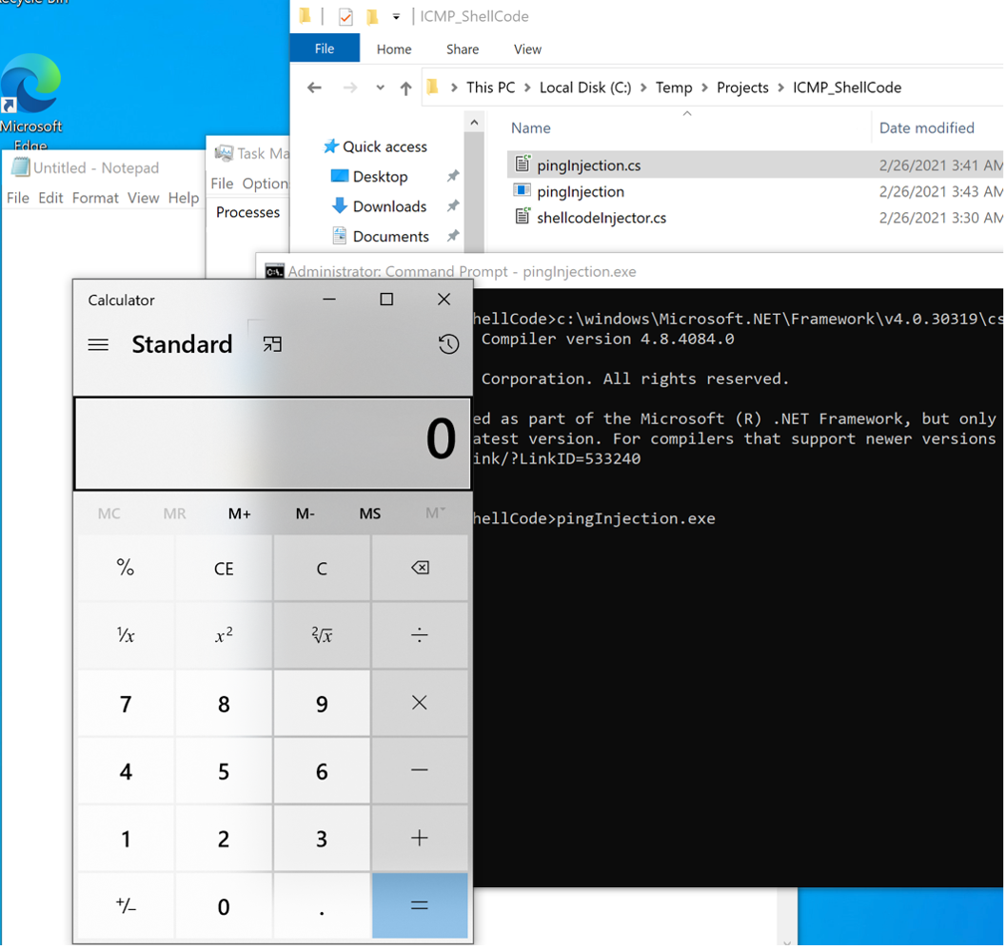The height and width of the screenshot is (950, 1006).
Task: Switch to the Share tab in File Explorer
Action: (463, 49)
